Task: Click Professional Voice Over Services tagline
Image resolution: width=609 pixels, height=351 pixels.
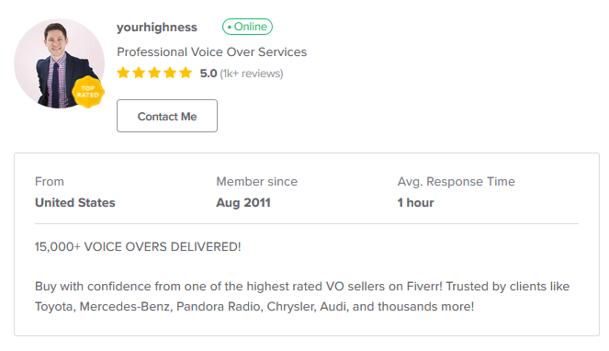Action: point(211,52)
